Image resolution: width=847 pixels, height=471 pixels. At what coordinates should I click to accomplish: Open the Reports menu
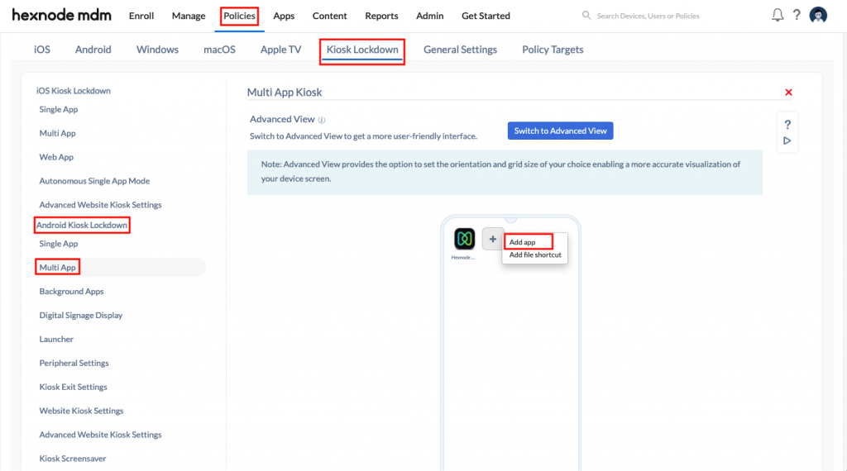coord(381,16)
